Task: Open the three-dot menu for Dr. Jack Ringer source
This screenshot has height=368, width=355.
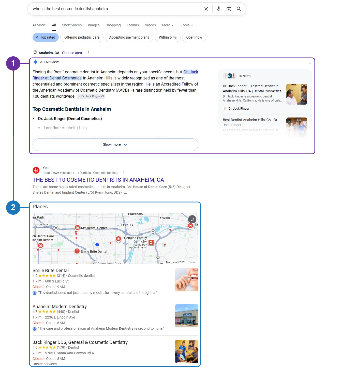Action: click(x=305, y=109)
